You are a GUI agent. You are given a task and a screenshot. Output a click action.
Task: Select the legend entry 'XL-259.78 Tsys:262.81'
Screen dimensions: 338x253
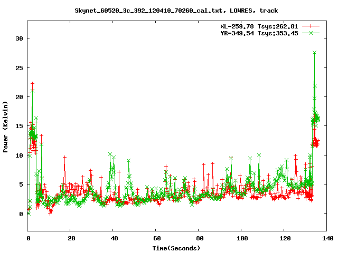(259, 26)
